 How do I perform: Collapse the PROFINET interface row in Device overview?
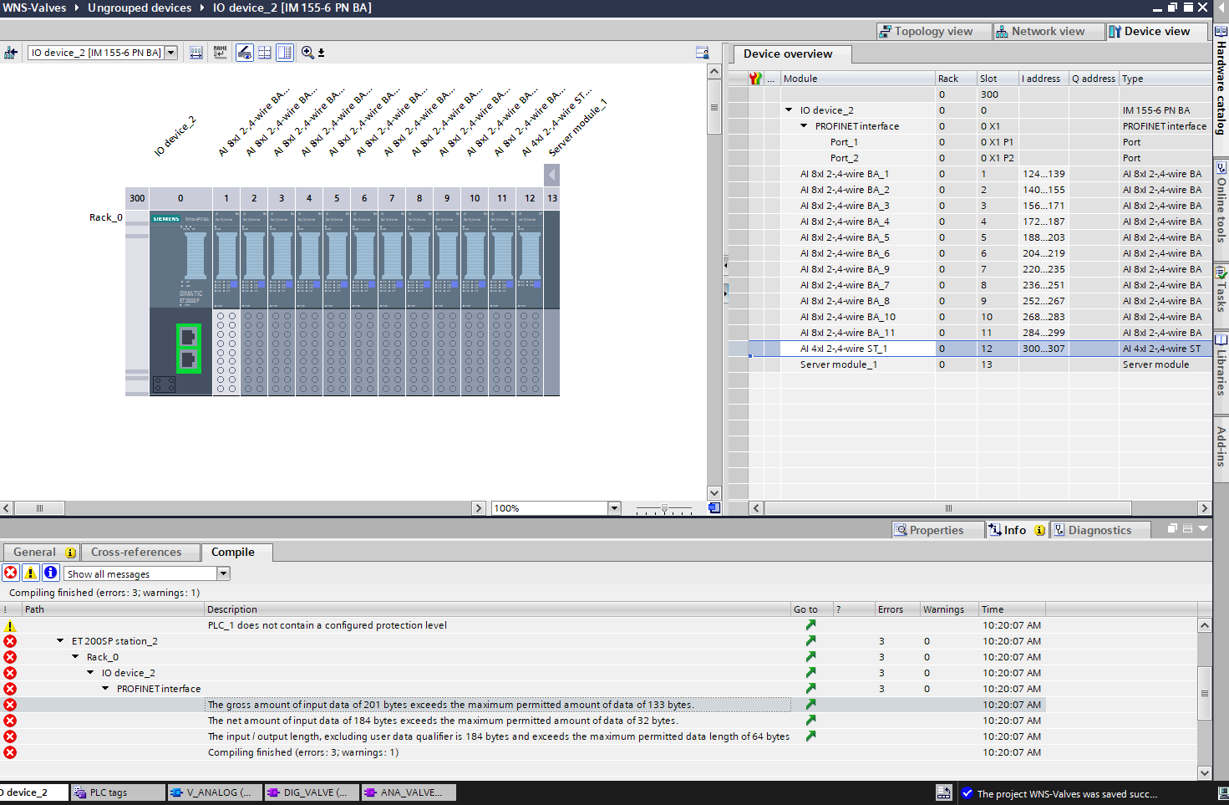point(804,126)
